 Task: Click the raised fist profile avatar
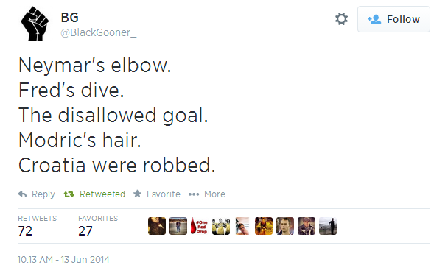(35, 24)
